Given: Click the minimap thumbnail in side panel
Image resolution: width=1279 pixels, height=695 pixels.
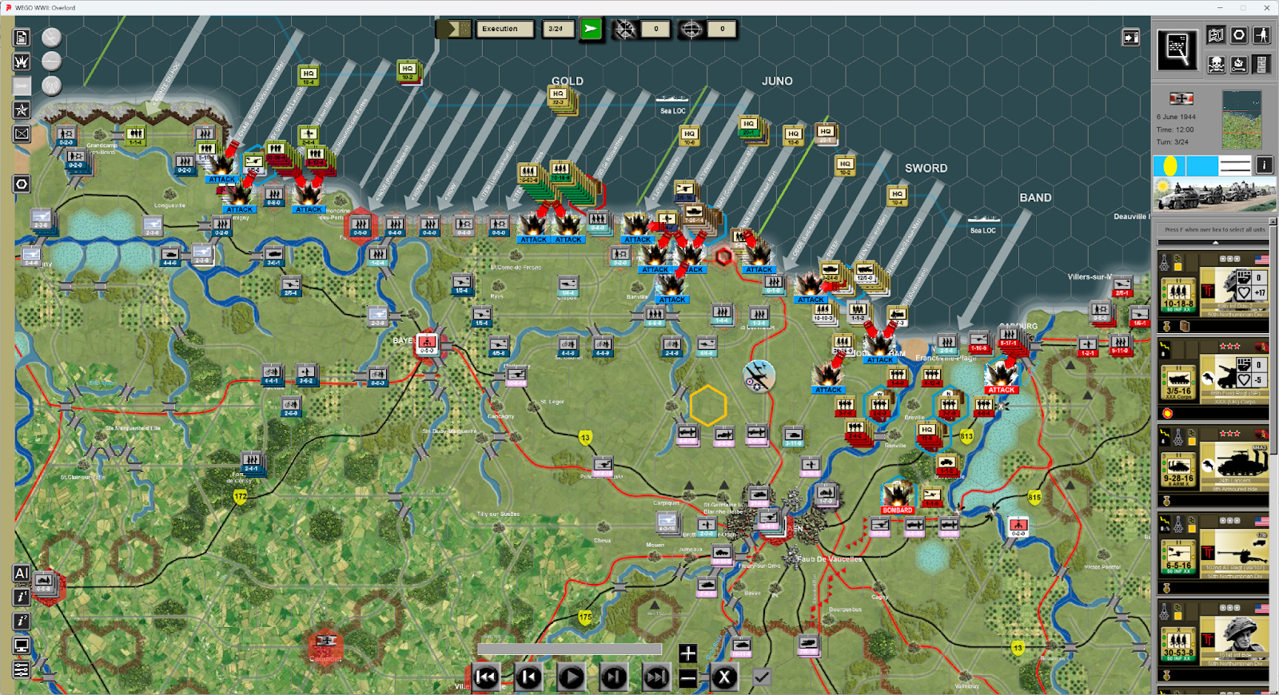Looking at the screenshot, I should click(x=1241, y=119).
